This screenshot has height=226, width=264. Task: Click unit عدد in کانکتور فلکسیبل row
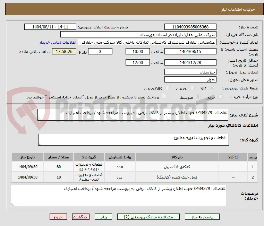[x=120, y=167]
